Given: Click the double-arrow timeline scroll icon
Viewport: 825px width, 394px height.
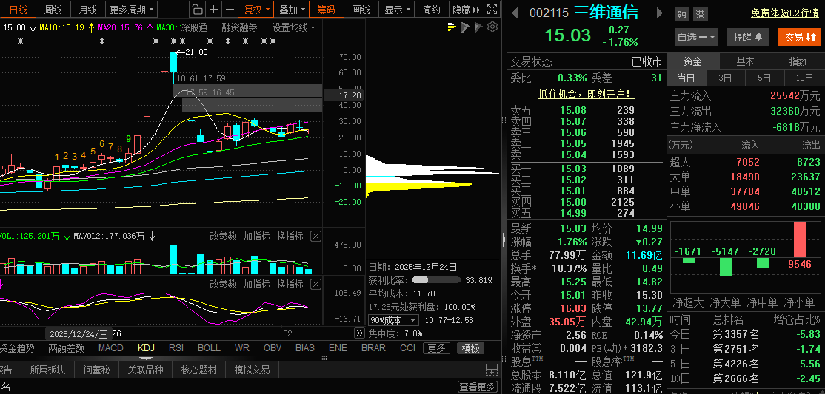Looking at the screenshot, I should (x=359, y=333).
